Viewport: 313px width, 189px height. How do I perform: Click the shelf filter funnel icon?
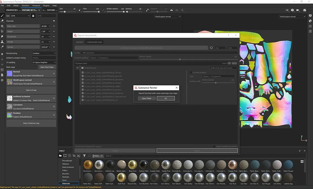tap(84, 156)
